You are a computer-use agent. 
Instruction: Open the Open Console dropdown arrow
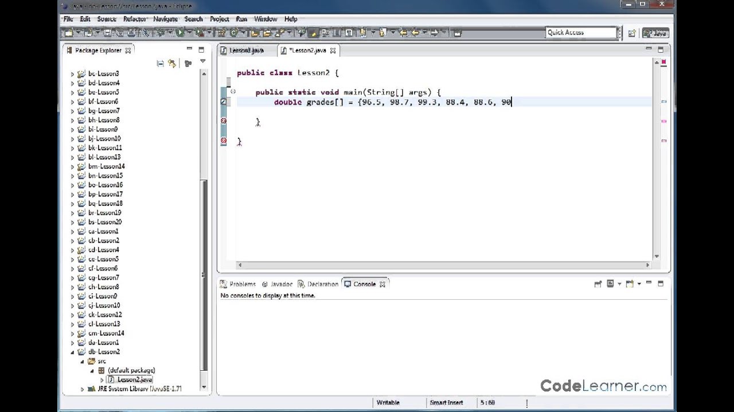pos(639,284)
